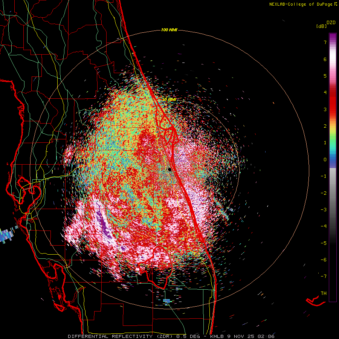Click the 2 dB scale value
339x339 pixels.
pos(325,126)
